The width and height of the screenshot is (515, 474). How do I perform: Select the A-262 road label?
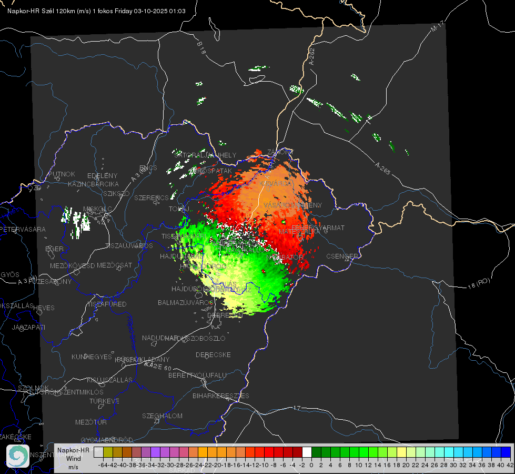pos(312,56)
